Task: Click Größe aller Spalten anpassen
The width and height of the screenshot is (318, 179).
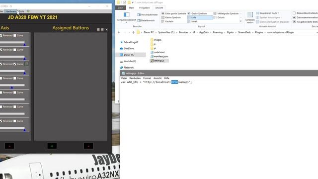Action: (273, 22)
